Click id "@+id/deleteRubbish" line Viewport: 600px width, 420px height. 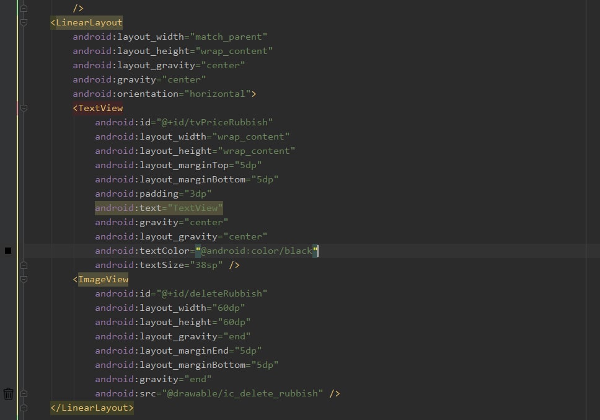pyautogui.click(x=181, y=293)
